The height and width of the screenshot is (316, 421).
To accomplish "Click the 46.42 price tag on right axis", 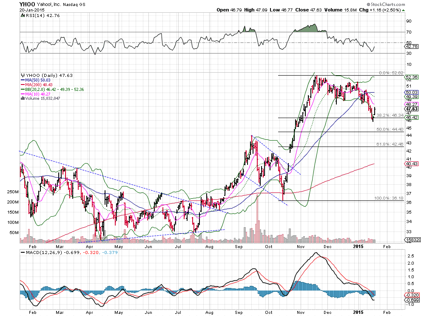I will click(412, 118).
